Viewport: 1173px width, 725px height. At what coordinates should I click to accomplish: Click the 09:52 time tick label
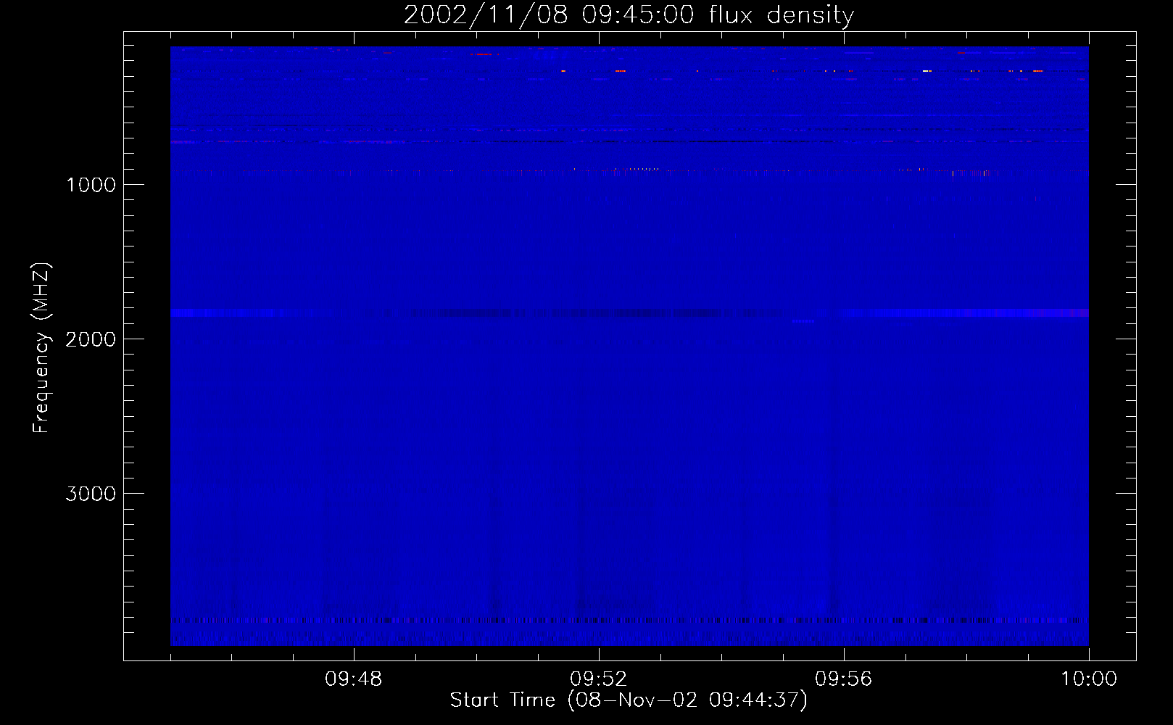tap(598, 679)
